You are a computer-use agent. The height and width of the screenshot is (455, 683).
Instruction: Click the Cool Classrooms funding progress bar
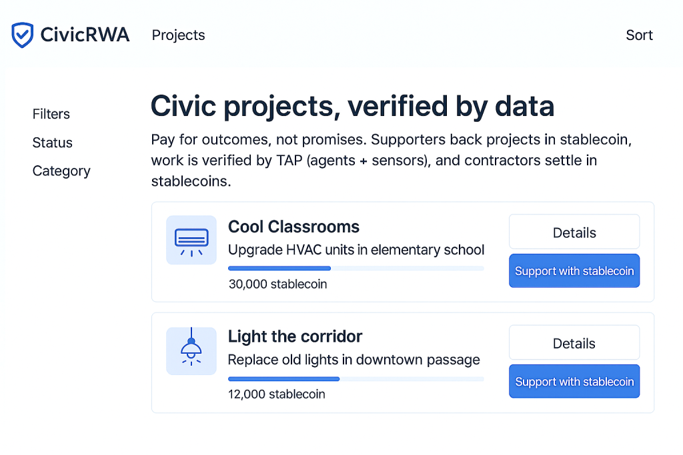pyautogui.click(x=356, y=268)
